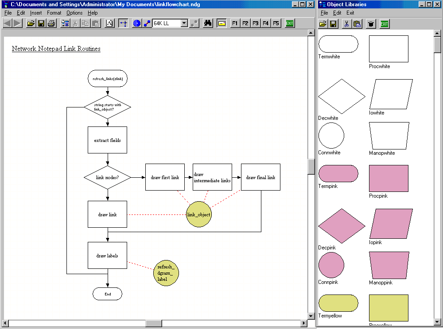Click the link_object yellow circle in diagram

click(199, 214)
